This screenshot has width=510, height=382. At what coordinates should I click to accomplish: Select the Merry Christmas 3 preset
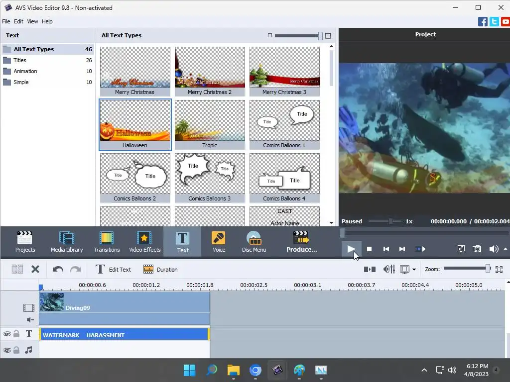click(x=284, y=72)
